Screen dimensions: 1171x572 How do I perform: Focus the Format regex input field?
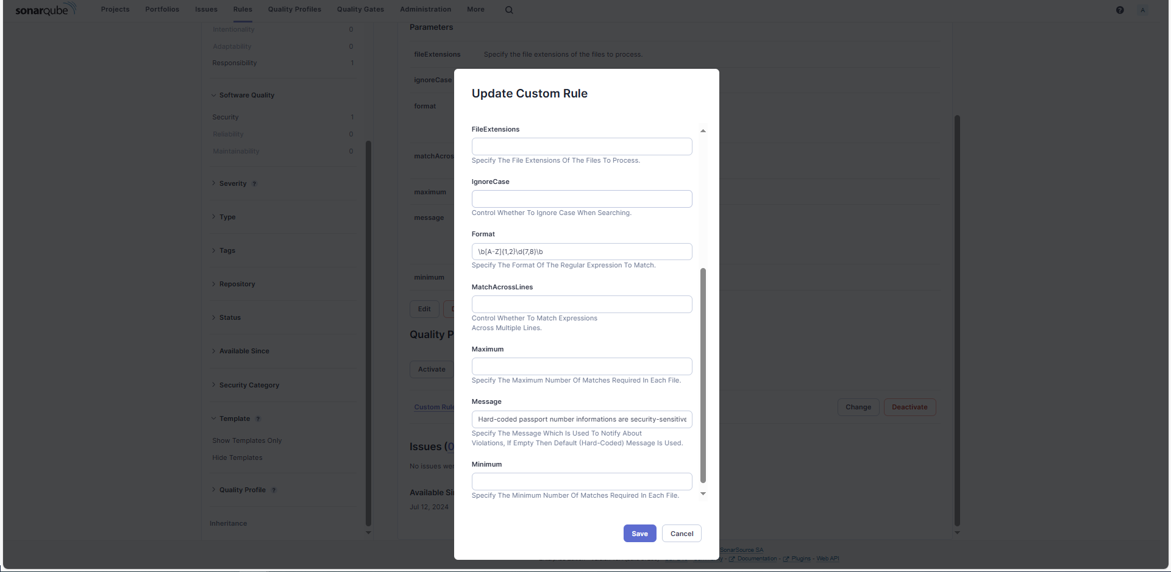[582, 252]
